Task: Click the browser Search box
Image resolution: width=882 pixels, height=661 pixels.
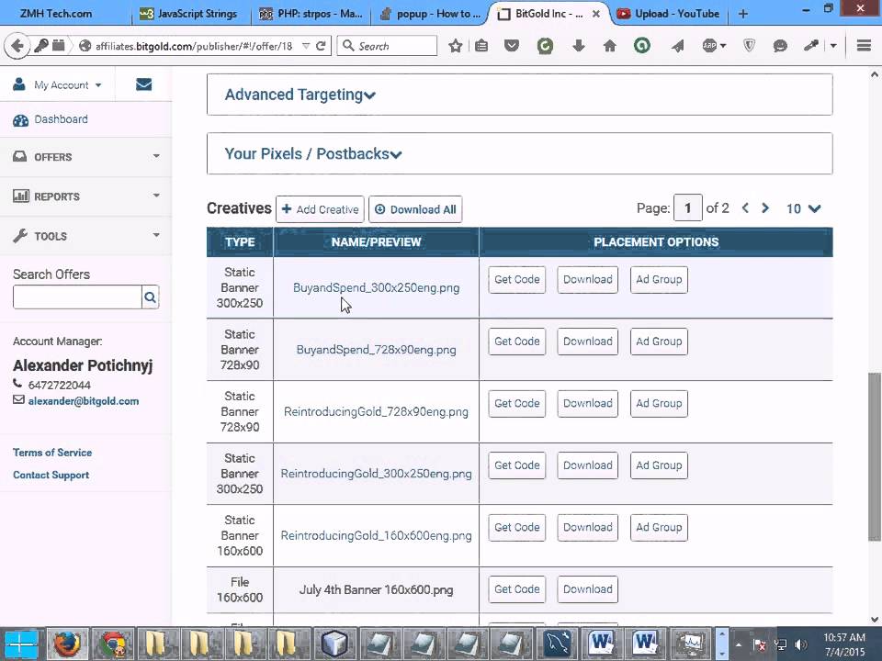Action: coord(387,46)
